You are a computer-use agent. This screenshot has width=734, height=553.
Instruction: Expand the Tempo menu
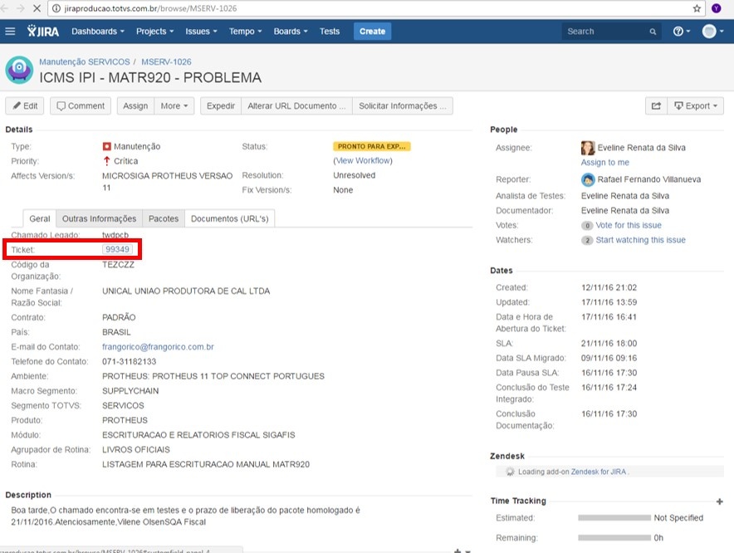click(x=245, y=32)
